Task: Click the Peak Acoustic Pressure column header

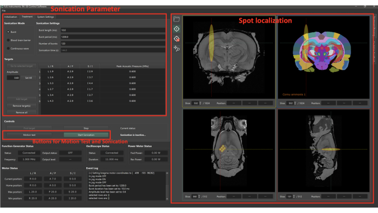Action: point(132,66)
